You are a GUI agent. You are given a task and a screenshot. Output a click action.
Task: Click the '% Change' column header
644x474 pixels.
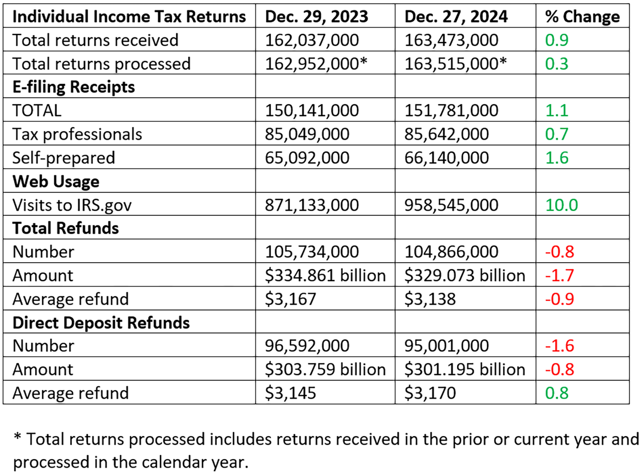point(582,17)
